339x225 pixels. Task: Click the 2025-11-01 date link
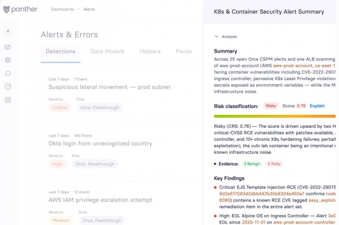point(253,222)
